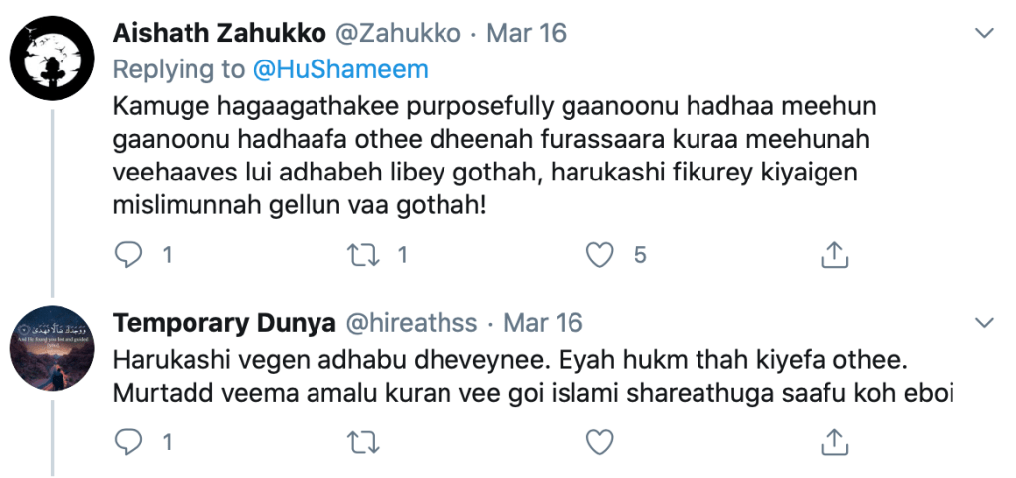Open the Temporary Dunya display name

(222, 323)
